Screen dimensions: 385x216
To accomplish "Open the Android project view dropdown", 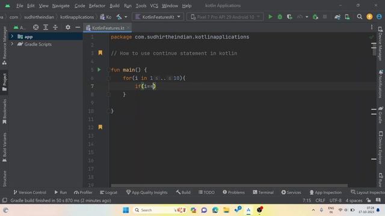I will (19, 28).
